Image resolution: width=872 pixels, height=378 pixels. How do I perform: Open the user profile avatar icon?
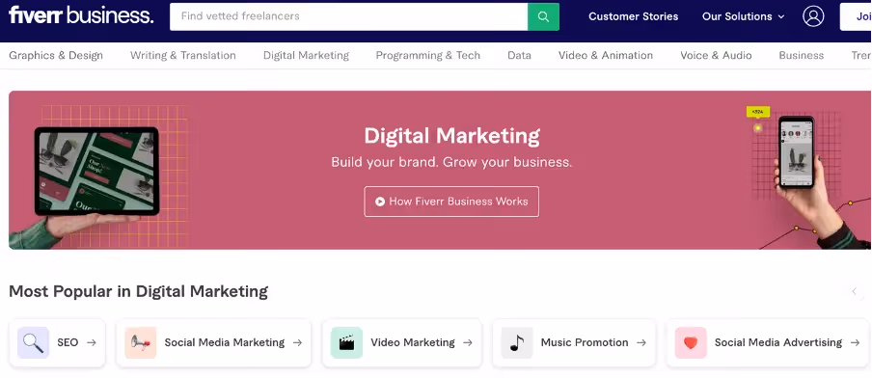coord(813,16)
